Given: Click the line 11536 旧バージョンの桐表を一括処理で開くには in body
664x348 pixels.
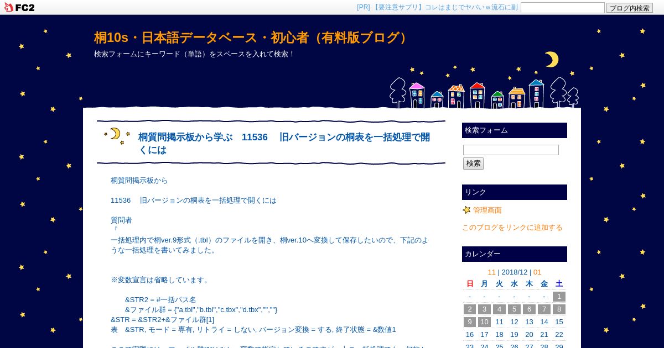Looking at the screenshot, I should (194, 201).
